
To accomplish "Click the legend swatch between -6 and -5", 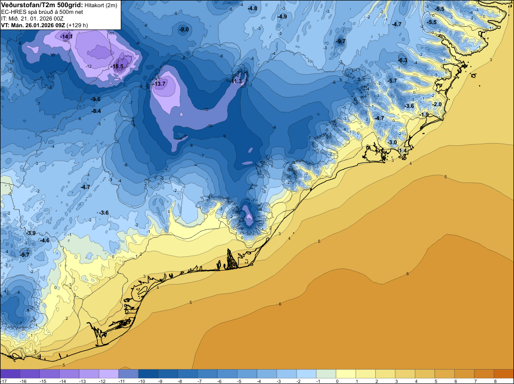I will (227, 374).
